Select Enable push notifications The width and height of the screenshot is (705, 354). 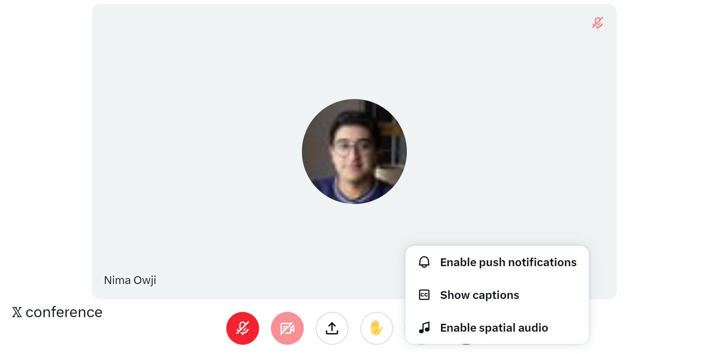coord(508,262)
